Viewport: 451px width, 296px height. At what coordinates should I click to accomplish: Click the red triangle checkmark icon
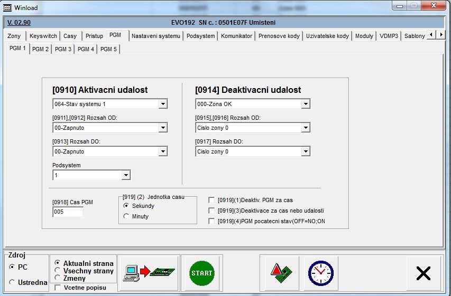pos(281,273)
